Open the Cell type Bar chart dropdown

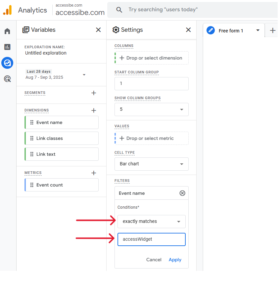coord(152,164)
